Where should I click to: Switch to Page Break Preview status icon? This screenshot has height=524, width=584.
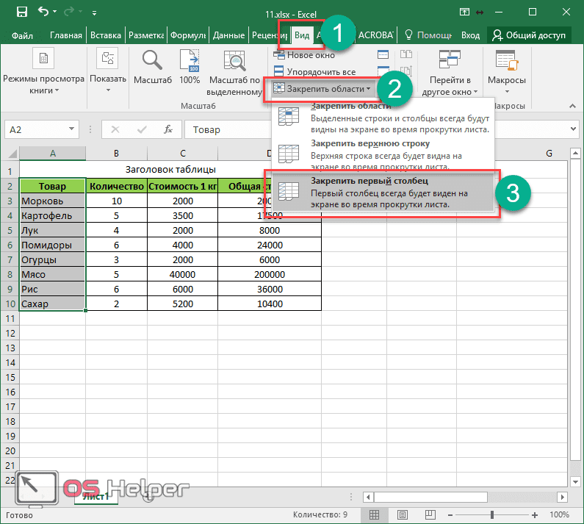(x=430, y=515)
